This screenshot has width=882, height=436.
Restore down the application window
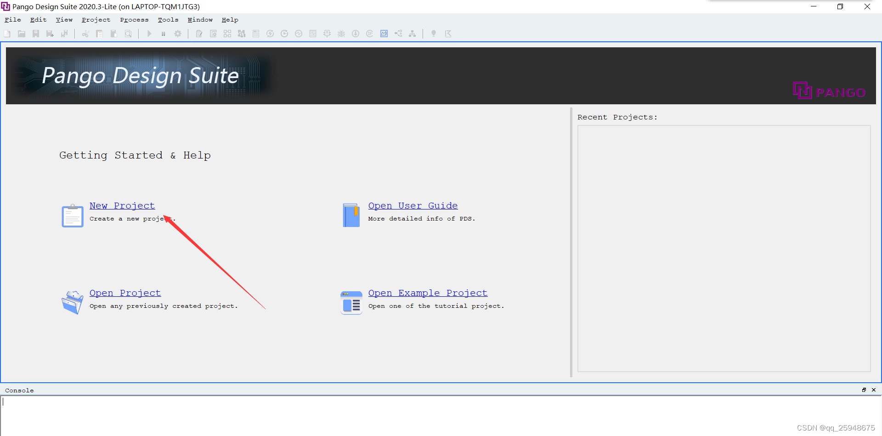[840, 6]
